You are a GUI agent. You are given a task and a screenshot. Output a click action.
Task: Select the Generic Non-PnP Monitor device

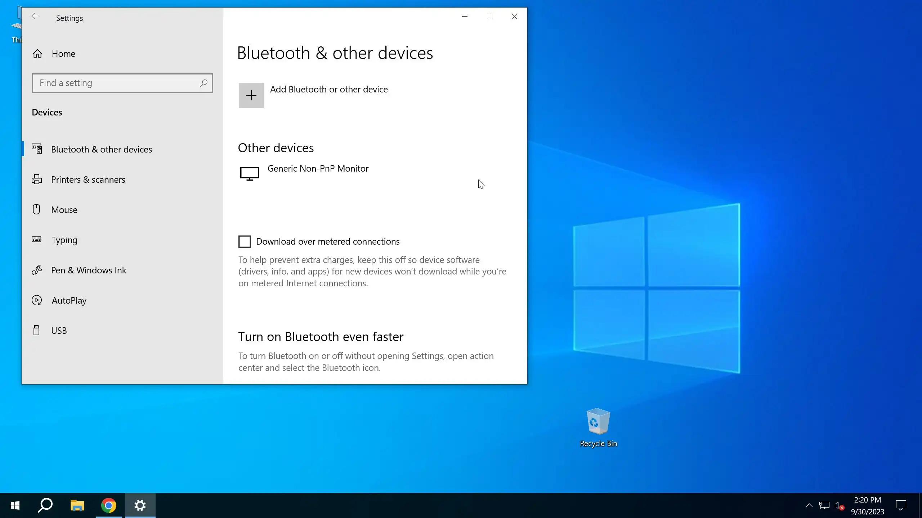pyautogui.click(x=318, y=169)
